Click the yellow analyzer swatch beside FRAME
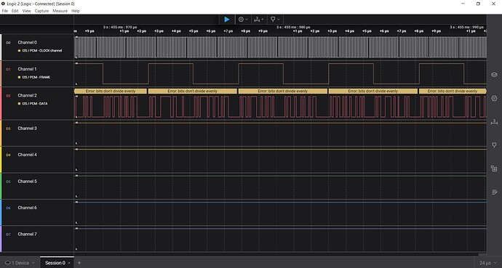This screenshot has width=502, height=268. pos(19,77)
